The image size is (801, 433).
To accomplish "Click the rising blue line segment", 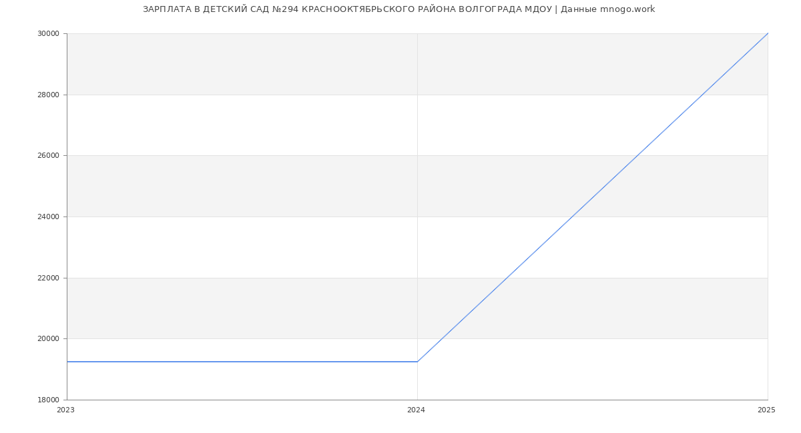I will pyautogui.click(x=593, y=197).
